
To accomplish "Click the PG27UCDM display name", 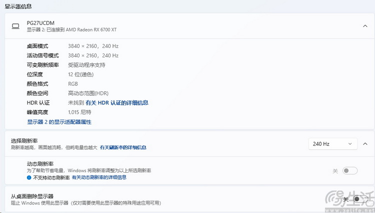I will [x=40, y=23].
